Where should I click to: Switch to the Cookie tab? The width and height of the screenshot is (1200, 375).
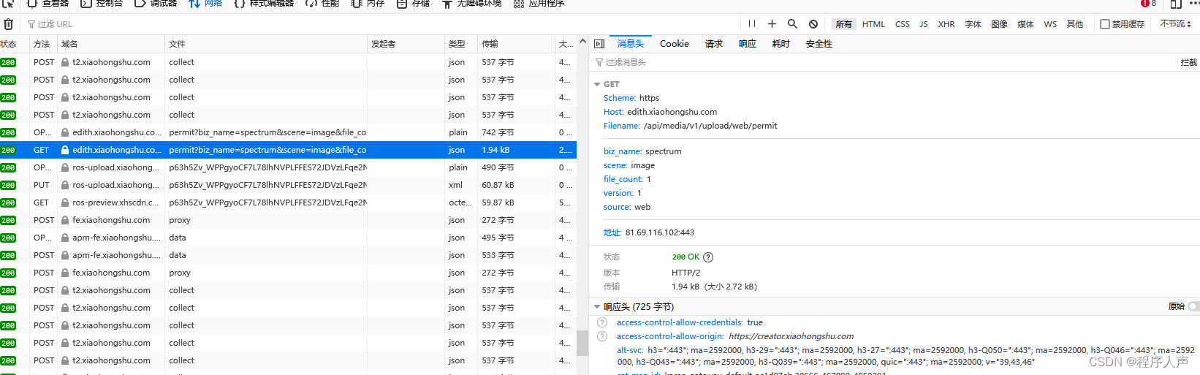pos(675,44)
